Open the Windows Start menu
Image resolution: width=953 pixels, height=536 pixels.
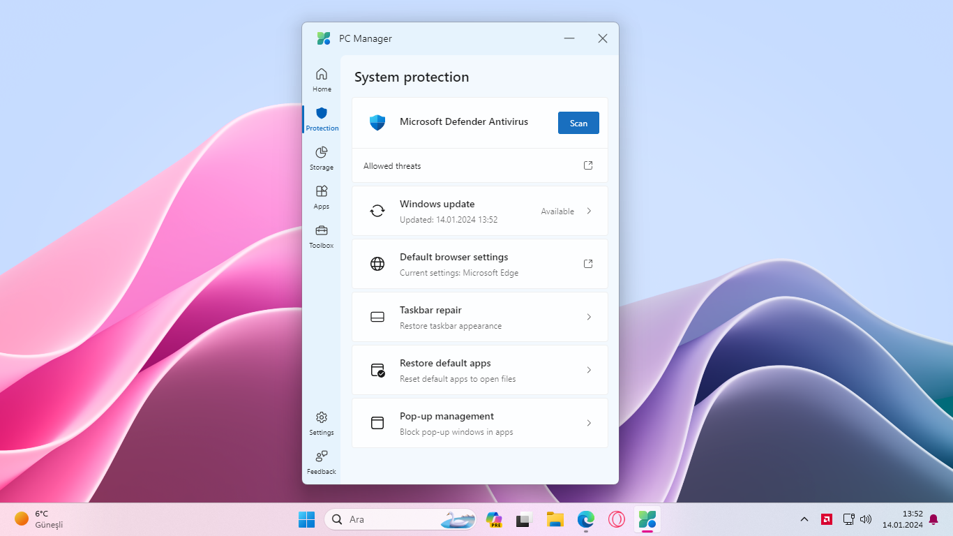[x=306, y=519]
